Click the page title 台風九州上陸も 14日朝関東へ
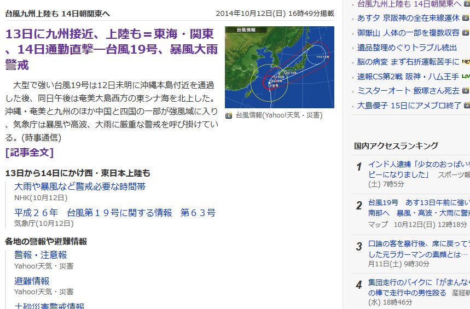 pos(57,14)
